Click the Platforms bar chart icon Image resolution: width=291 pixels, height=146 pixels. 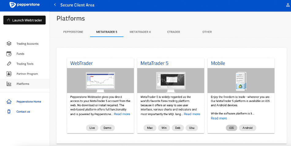9,84
